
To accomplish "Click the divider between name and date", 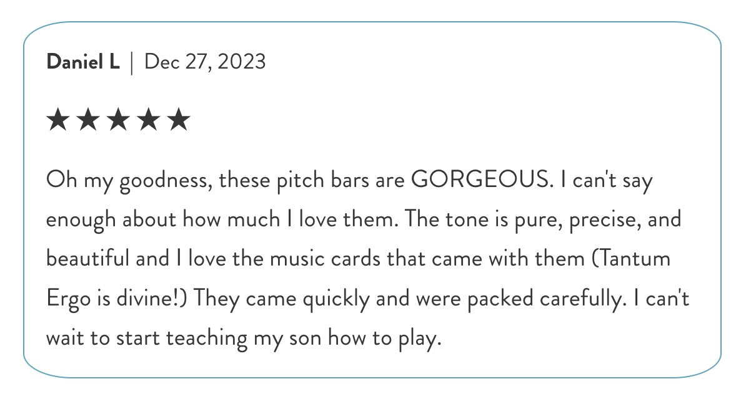I will click(132, 62).
